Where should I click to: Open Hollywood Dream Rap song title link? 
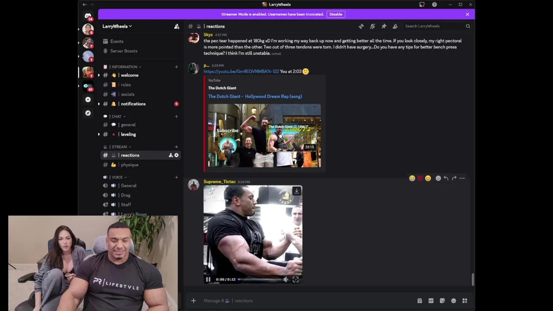point(255,96)
